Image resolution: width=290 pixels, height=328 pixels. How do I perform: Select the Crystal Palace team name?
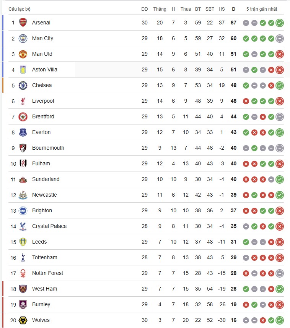pyautogui.click(x=49, y=226)
